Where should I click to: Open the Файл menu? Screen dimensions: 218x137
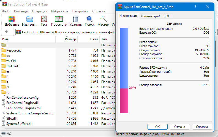tap(6, 11)
